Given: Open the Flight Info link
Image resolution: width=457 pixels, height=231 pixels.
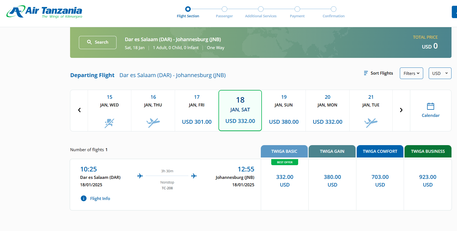Looking at the screenshot, I should click(x=100, y=199).
